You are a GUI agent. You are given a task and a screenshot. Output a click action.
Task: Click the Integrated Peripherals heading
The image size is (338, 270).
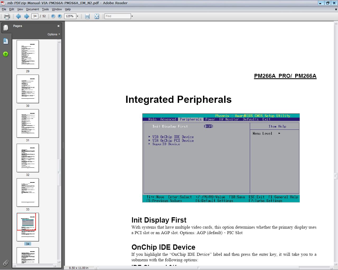click(x=179, y=99)
